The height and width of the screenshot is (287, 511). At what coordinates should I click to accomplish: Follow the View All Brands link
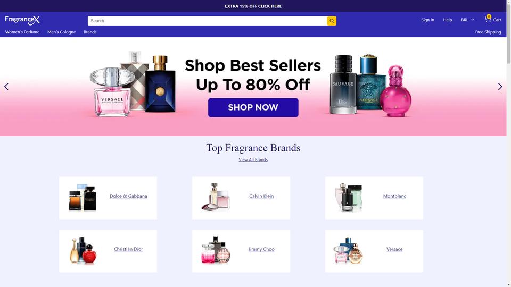pos(253,159)
